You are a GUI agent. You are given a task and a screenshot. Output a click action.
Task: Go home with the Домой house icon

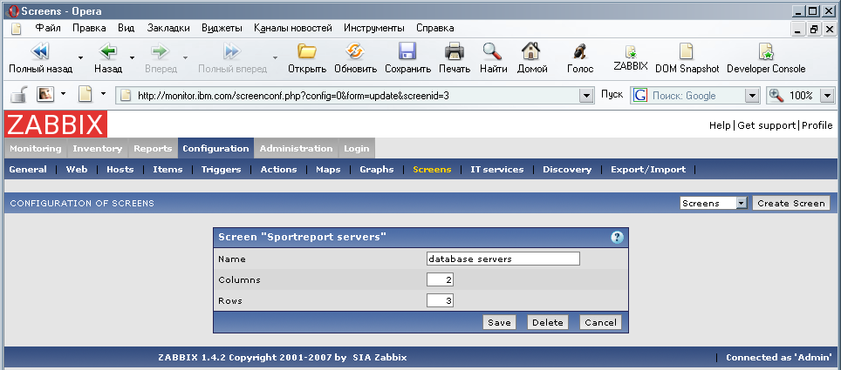(x=531, y=51)
